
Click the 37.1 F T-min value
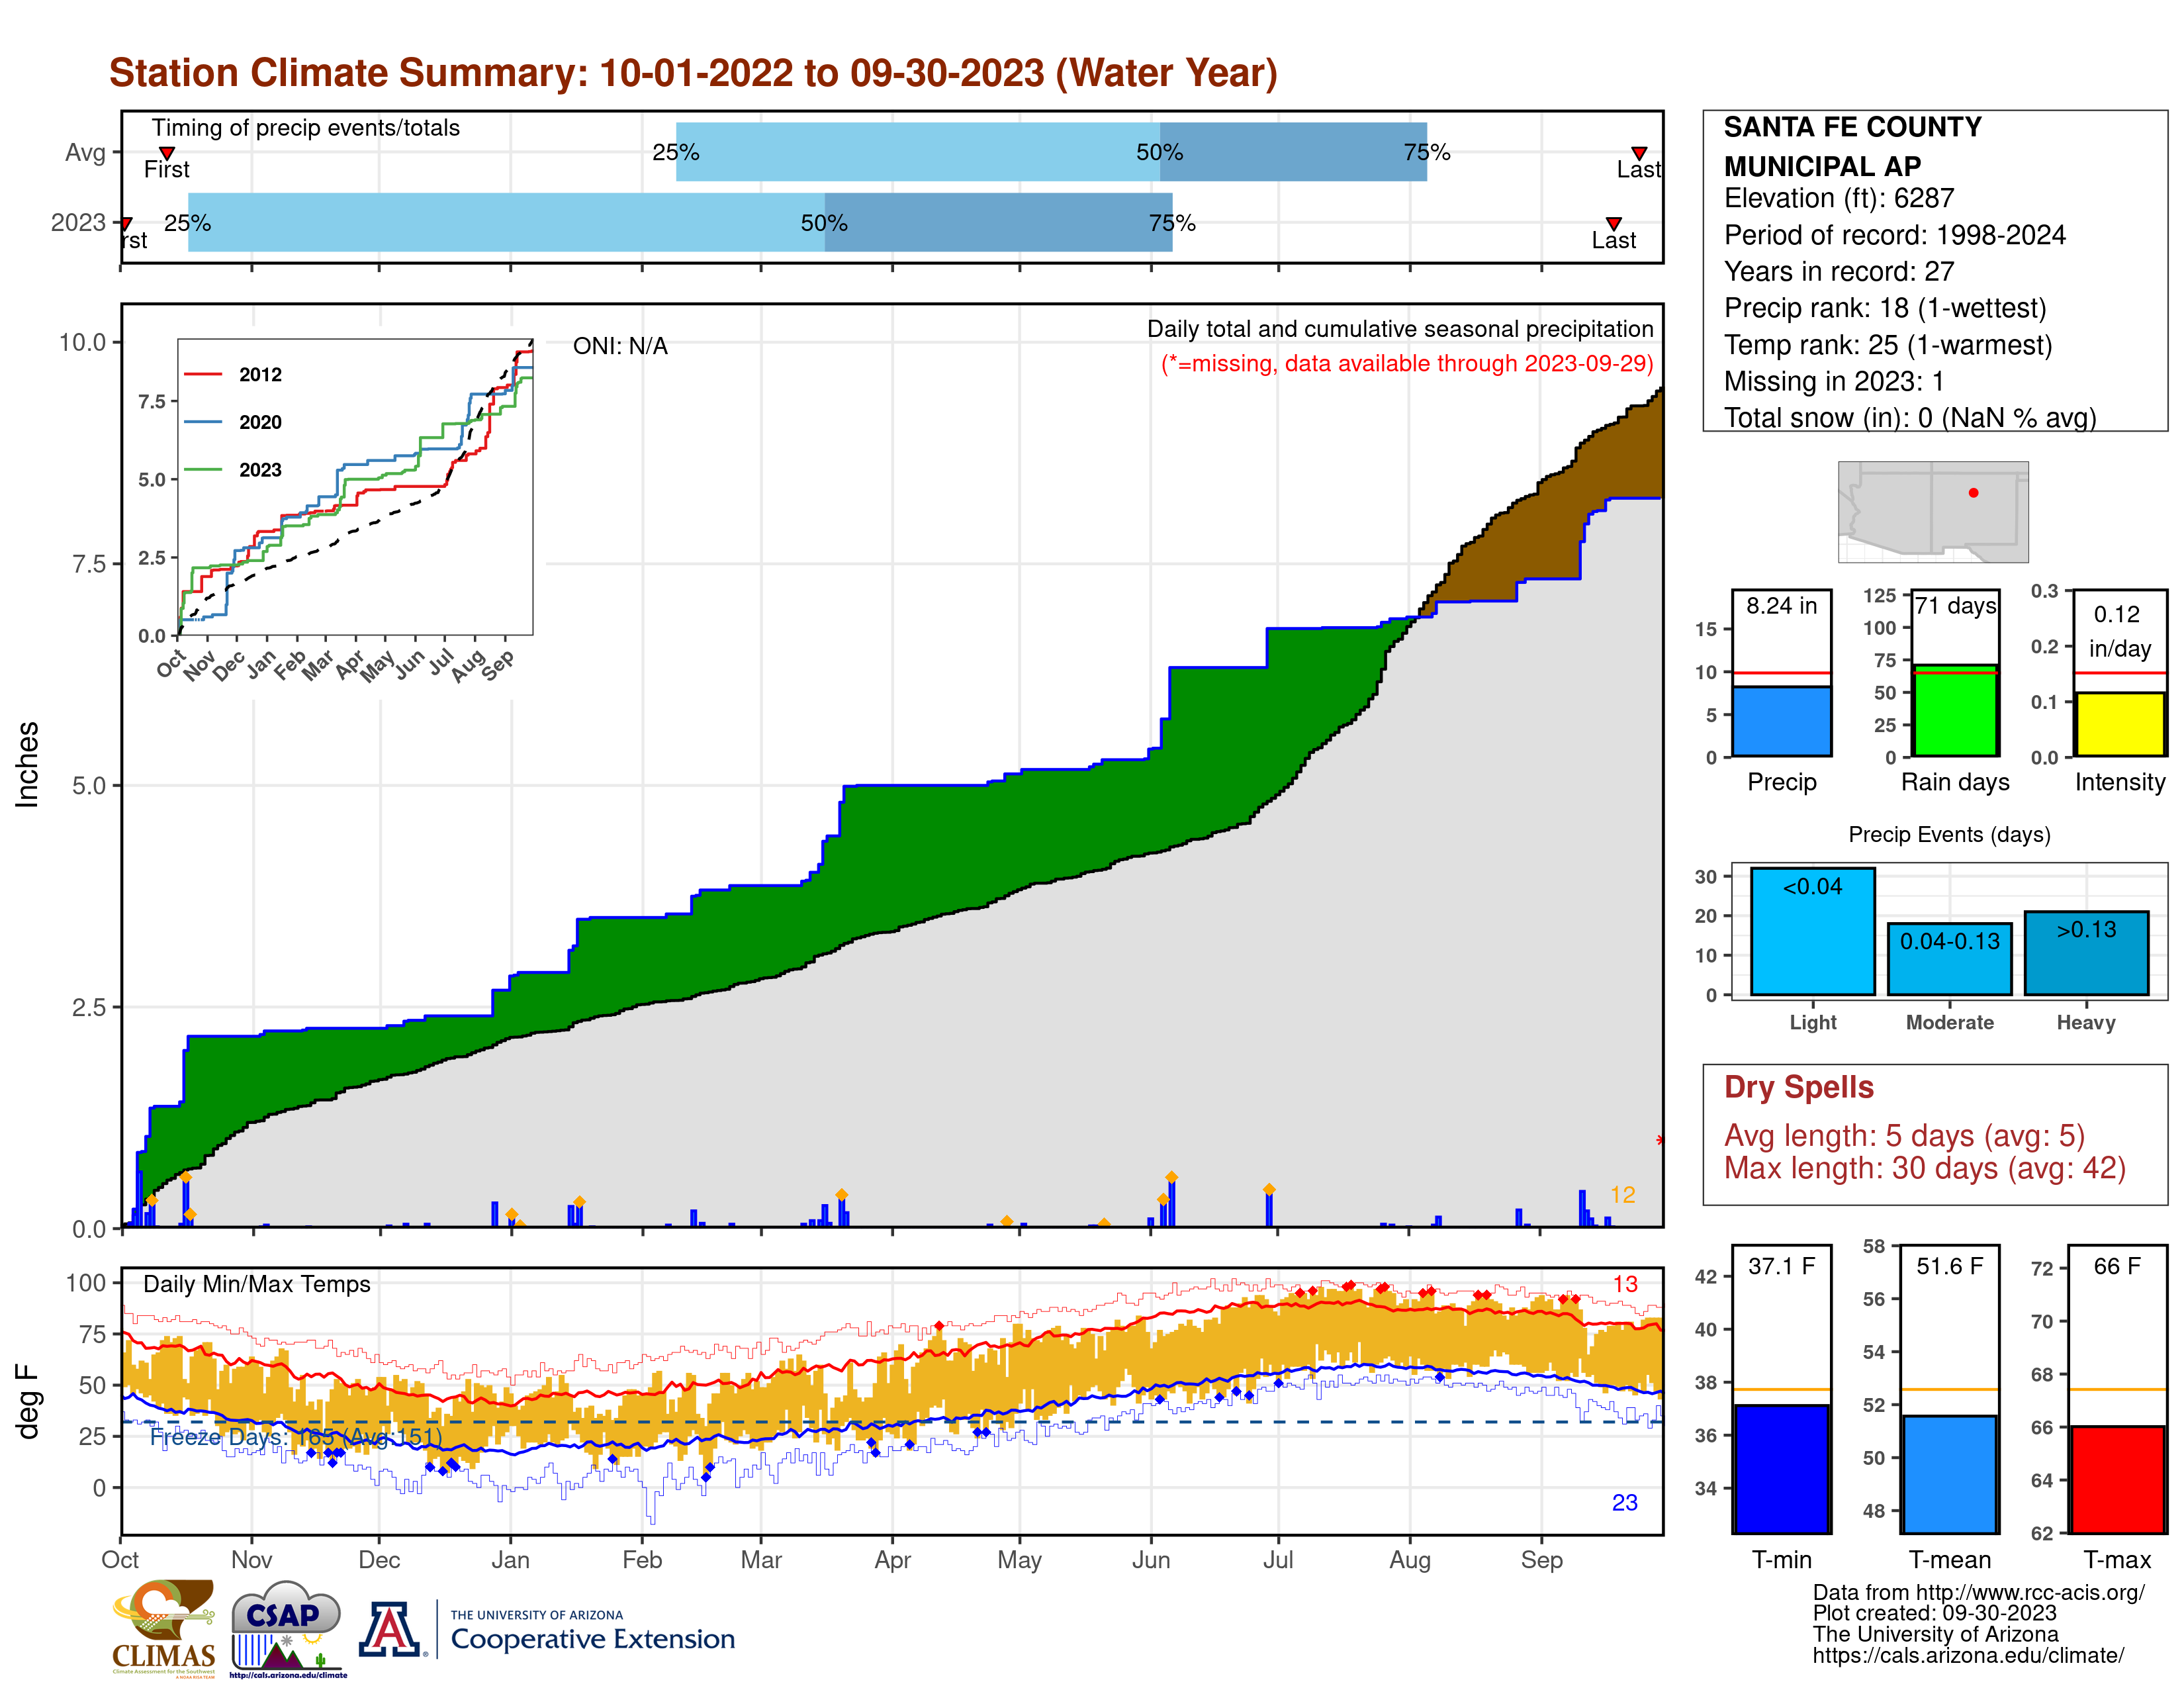(x=1781, y=1266)
